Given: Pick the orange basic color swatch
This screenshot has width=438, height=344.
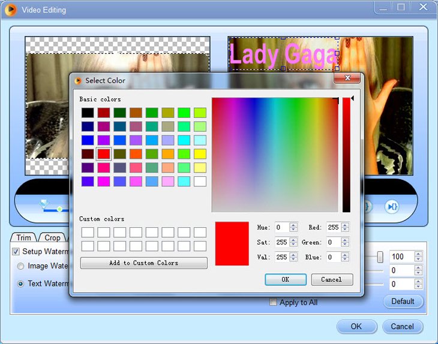Looking at the screenshot, I should pos(168,154).
